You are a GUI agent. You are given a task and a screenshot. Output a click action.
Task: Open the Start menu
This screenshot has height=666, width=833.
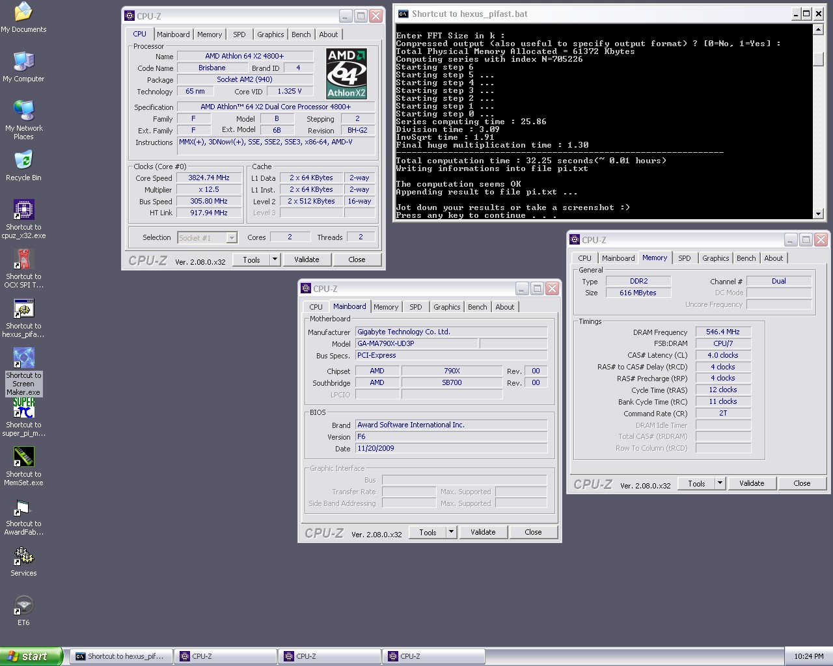(32, 656)
